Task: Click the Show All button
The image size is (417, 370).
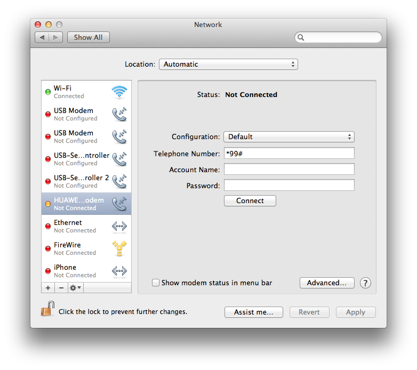Action: [x=89, y=37]
